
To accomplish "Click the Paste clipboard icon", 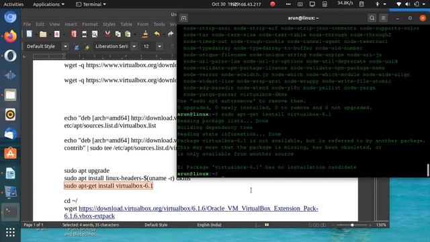I will click(128, 34).
